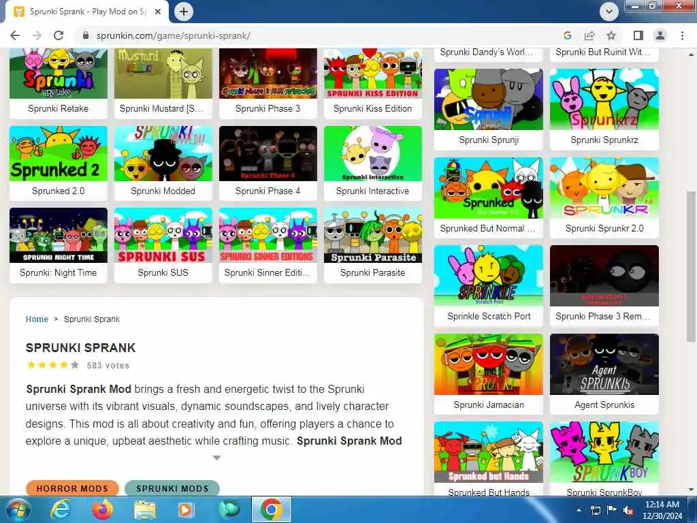The height and width of the screenshot is (523, 697).
Task: Launch Internet Explorer from taskbar
Action: tap(60, 509)
